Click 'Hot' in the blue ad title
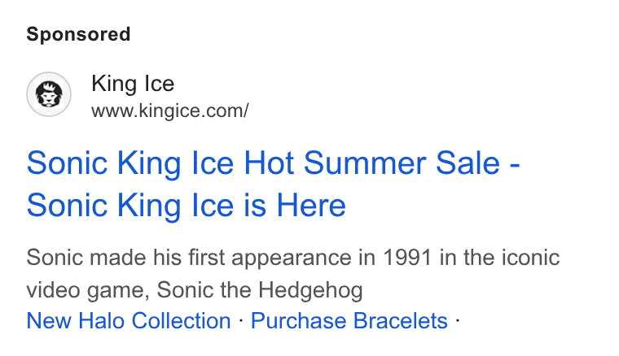619x356 pixels. tap(269, 163)
